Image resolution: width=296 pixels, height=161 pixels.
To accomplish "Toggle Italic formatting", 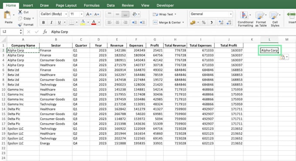I will [x=51, y=23].
